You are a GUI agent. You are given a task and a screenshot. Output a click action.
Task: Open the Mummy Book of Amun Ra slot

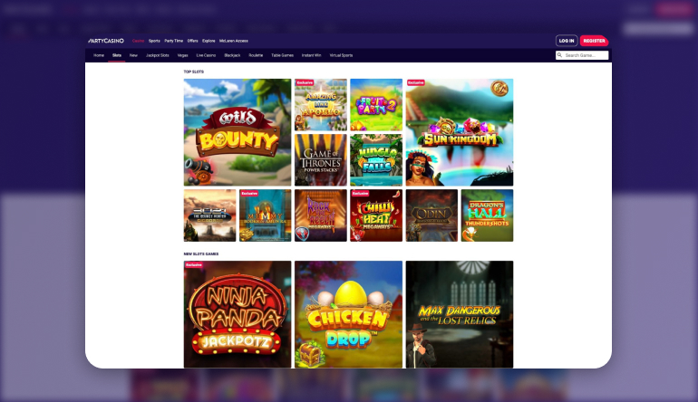point(266,215)
